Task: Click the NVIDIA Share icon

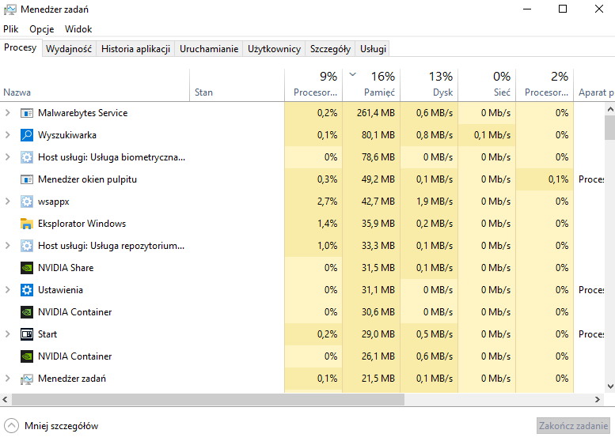Action: (27, 268)
